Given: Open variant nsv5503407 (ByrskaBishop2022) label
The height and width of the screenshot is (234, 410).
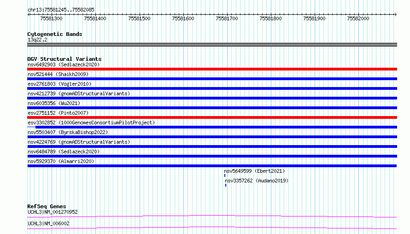Looking at the screenshot, I should tap(68, 132).
